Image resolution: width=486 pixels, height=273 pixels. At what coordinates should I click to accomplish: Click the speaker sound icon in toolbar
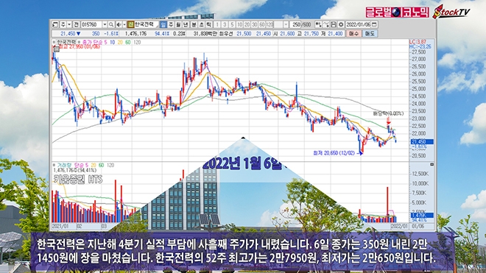coord(119,24)
